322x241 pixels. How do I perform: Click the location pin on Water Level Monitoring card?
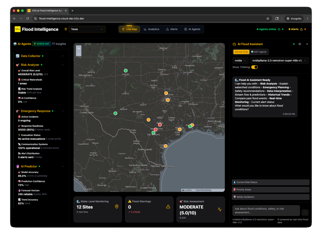point(116,207)
